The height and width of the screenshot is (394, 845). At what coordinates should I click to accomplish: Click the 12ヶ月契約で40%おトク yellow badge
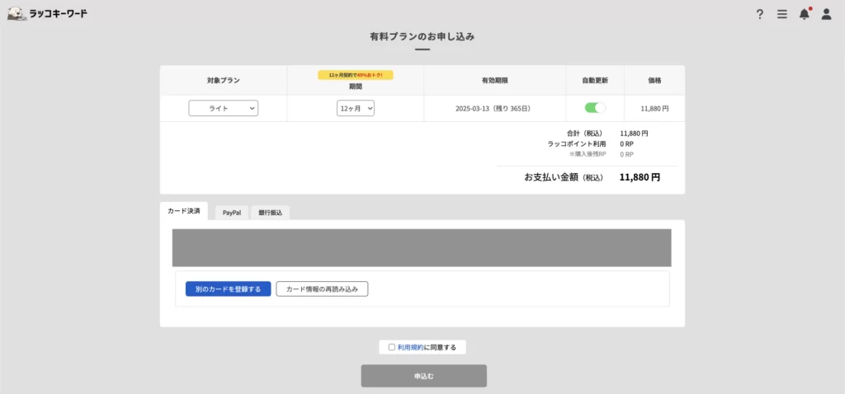355,75
